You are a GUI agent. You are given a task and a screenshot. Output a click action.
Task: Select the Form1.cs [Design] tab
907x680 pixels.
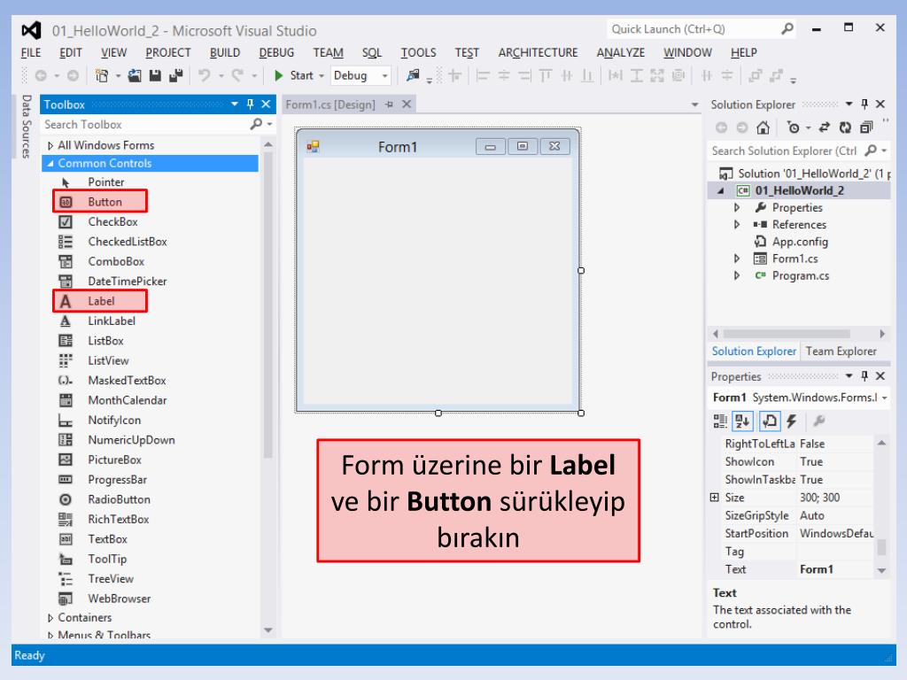coord(329,104)
